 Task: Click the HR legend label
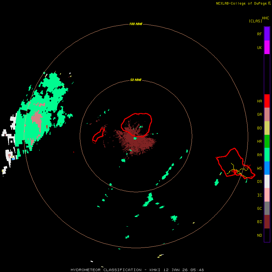259,141
